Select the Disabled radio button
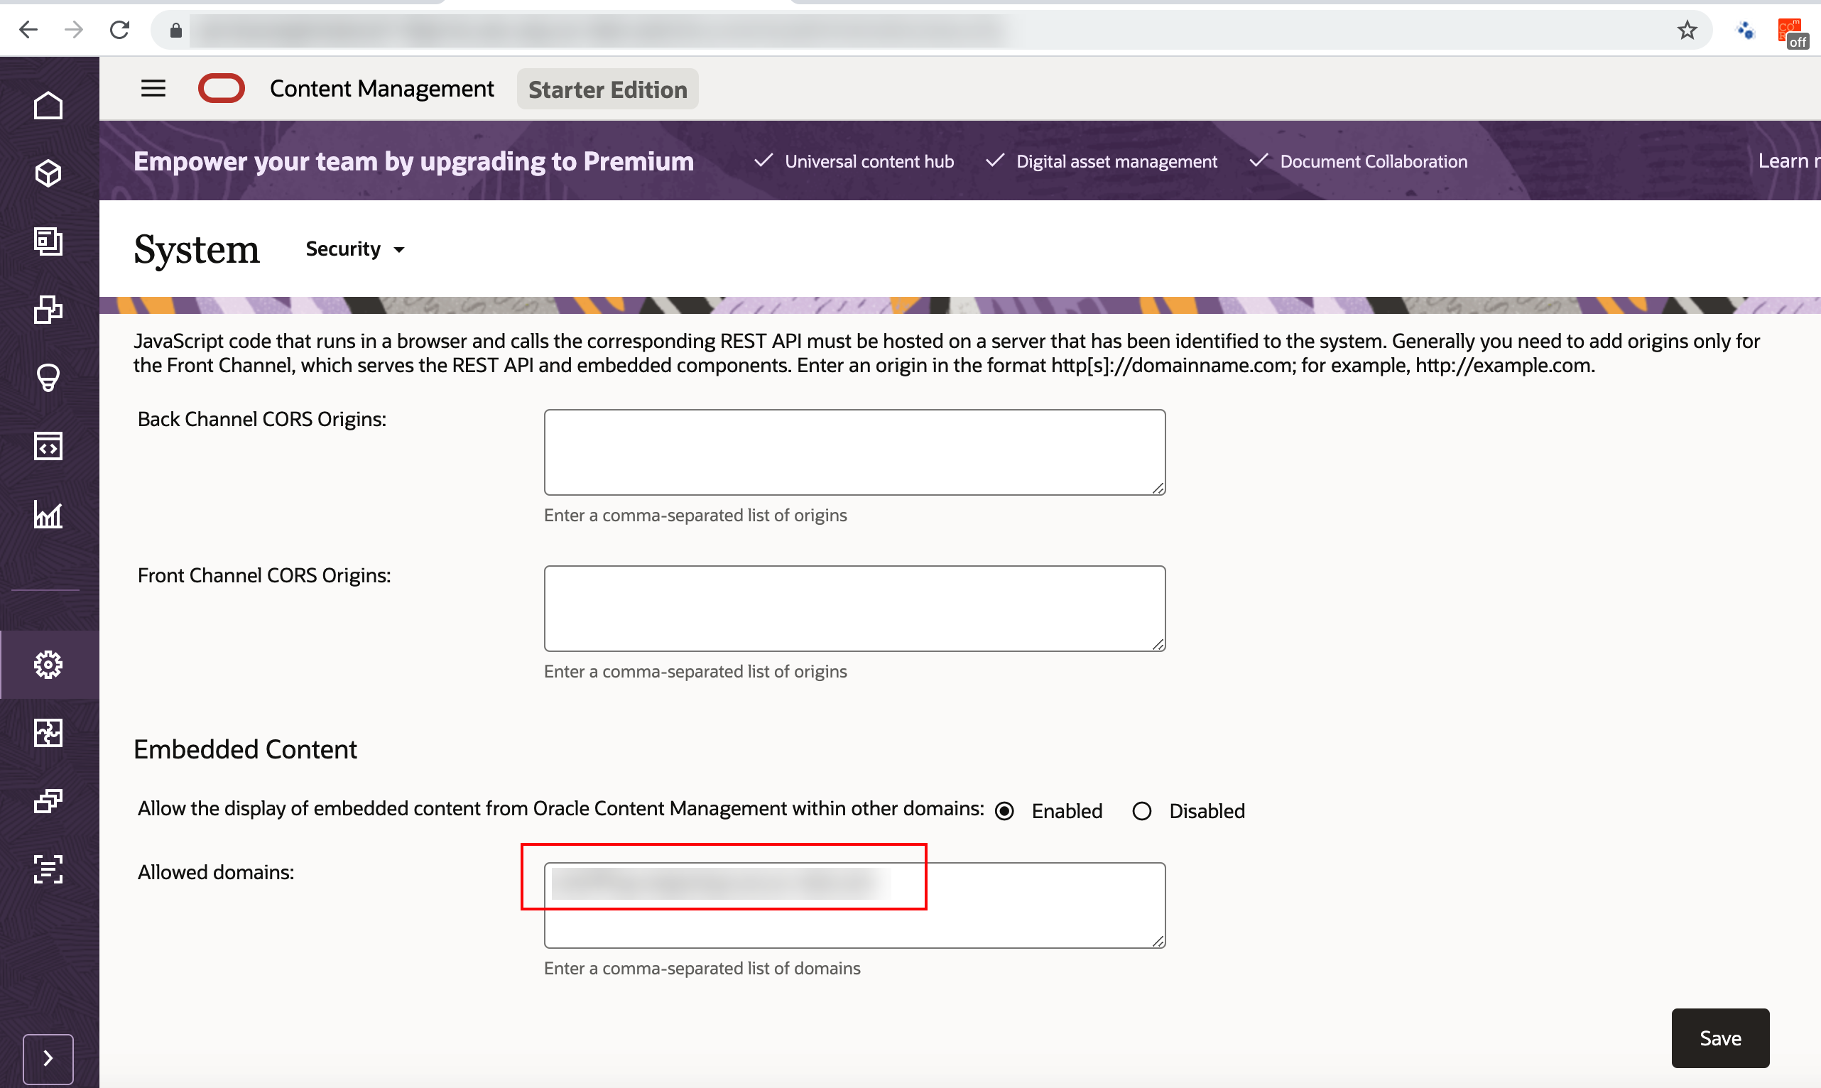Image resolution: width=1821 pixels, height=1088 pixels. click(x=1141, y=811)
